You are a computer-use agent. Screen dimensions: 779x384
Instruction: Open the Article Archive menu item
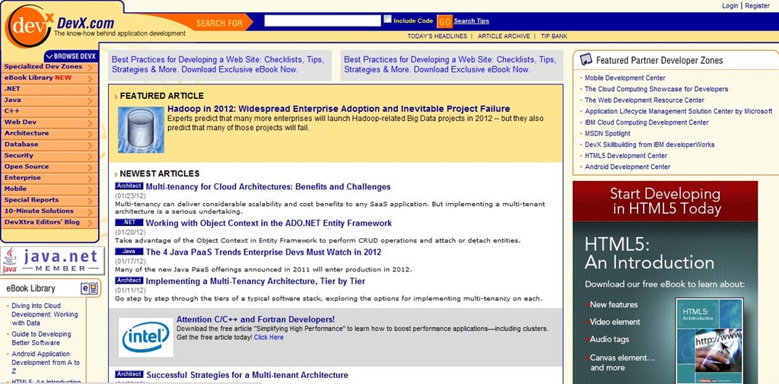(504, 36)
